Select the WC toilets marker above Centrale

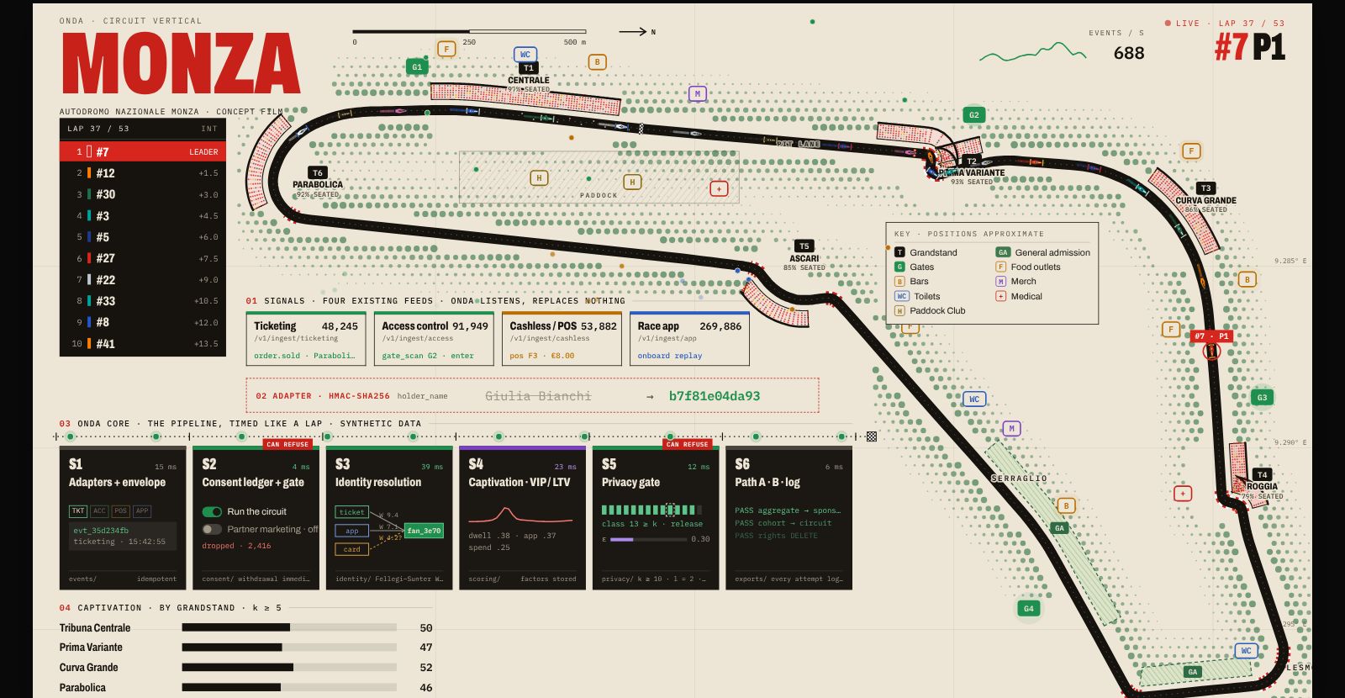point(525,55)
